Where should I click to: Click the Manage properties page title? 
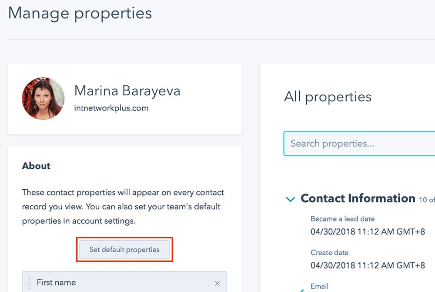coord(80,13)
